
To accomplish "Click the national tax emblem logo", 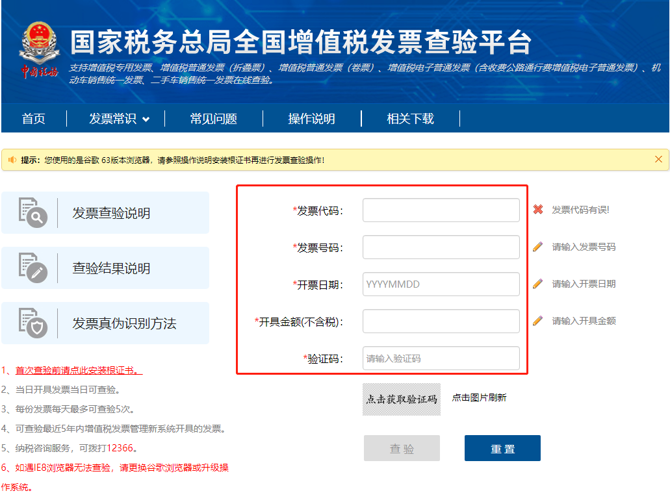I will pos(39,51).
